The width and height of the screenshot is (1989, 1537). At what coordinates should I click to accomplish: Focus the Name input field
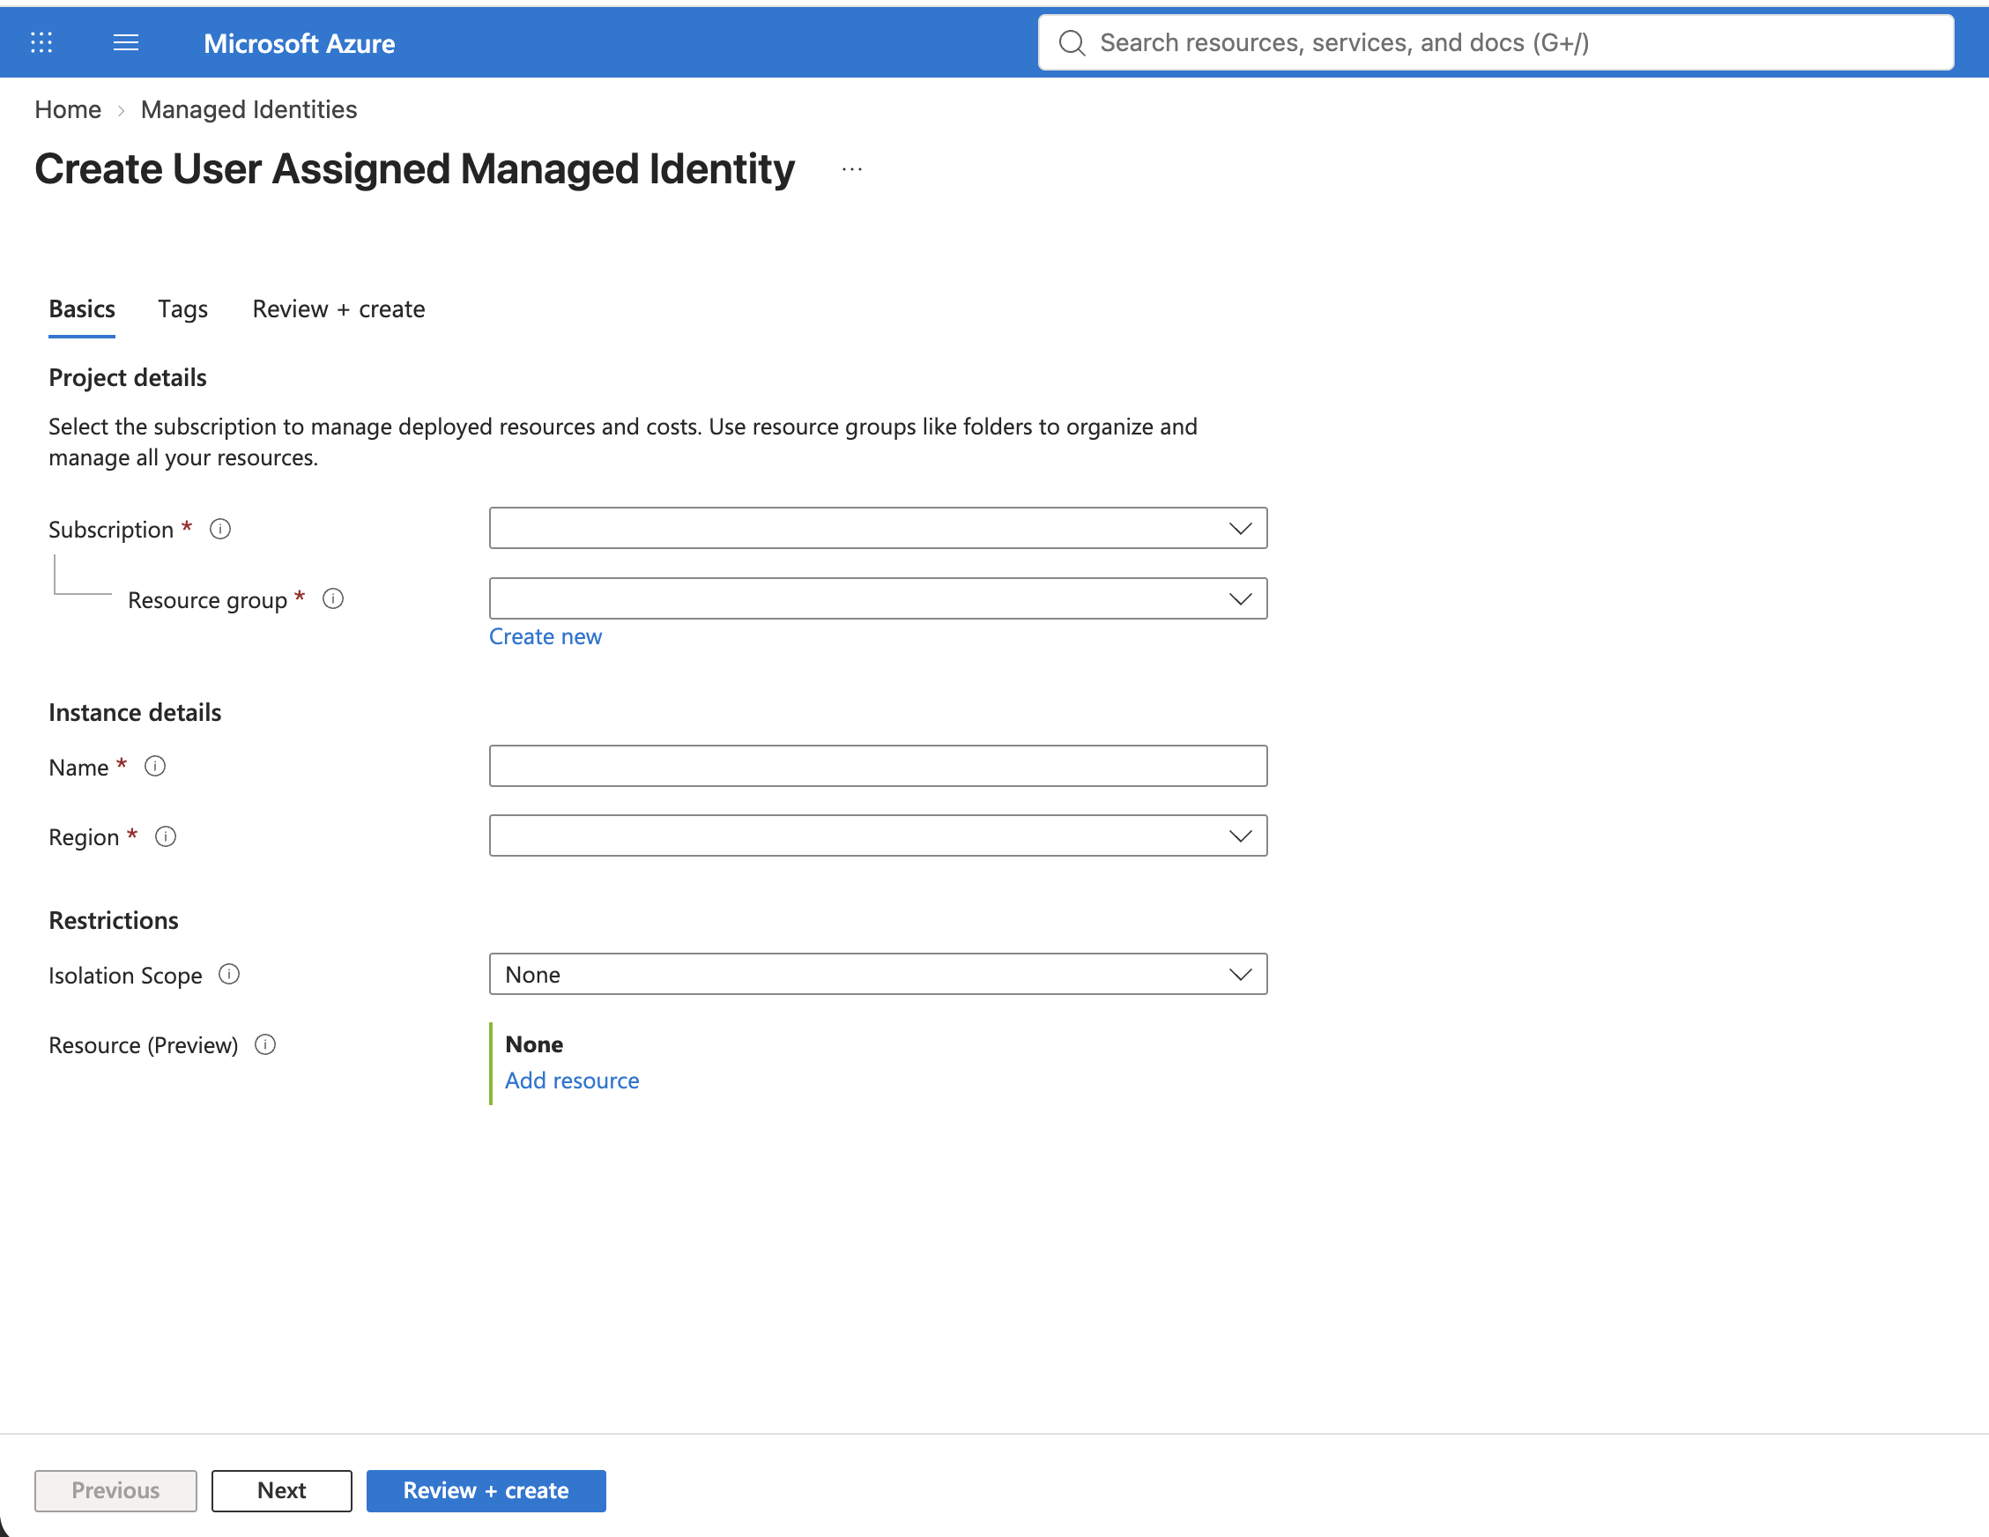point(878,766)
